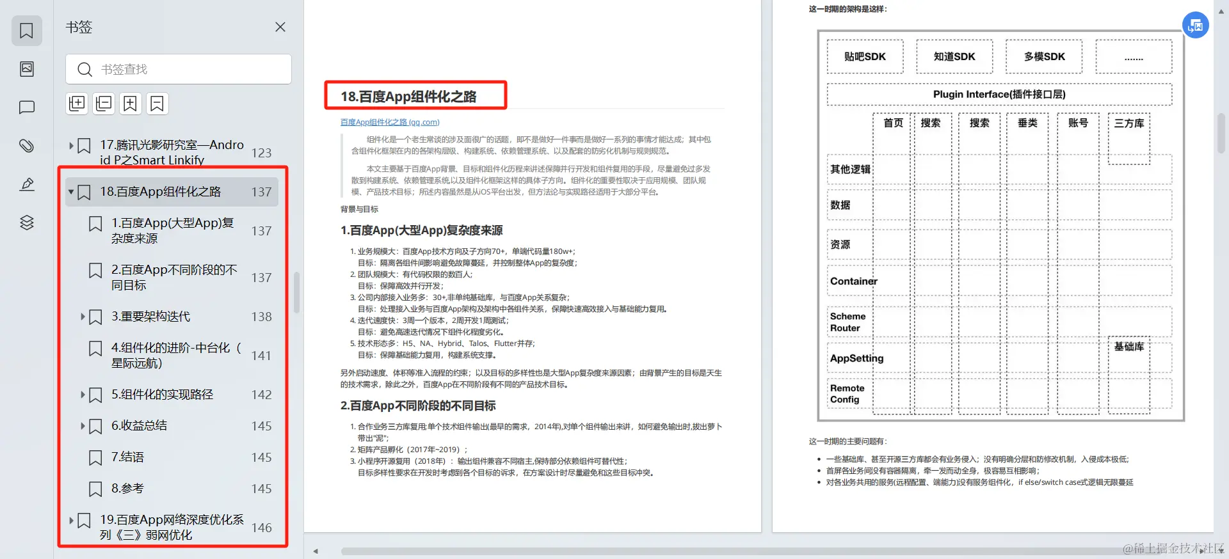Select bookmark 3.重要架构迭代
The height and width of the screenshot is (559, 1229).
[x=150, y=317]
